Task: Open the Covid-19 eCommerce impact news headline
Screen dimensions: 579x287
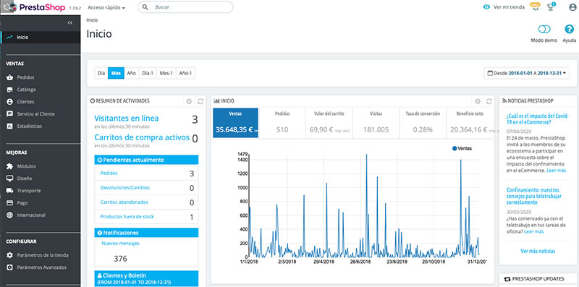Action: click(537, 119)
